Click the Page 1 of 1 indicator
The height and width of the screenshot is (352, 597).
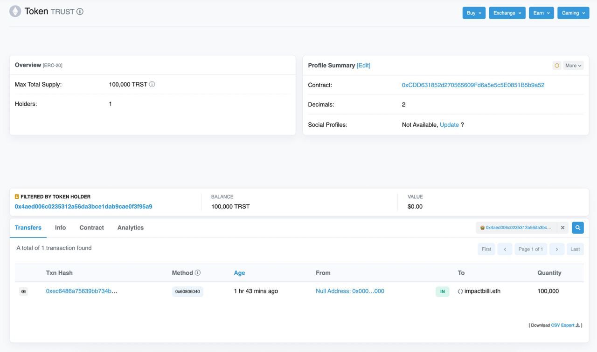click(x=531, y=249)
